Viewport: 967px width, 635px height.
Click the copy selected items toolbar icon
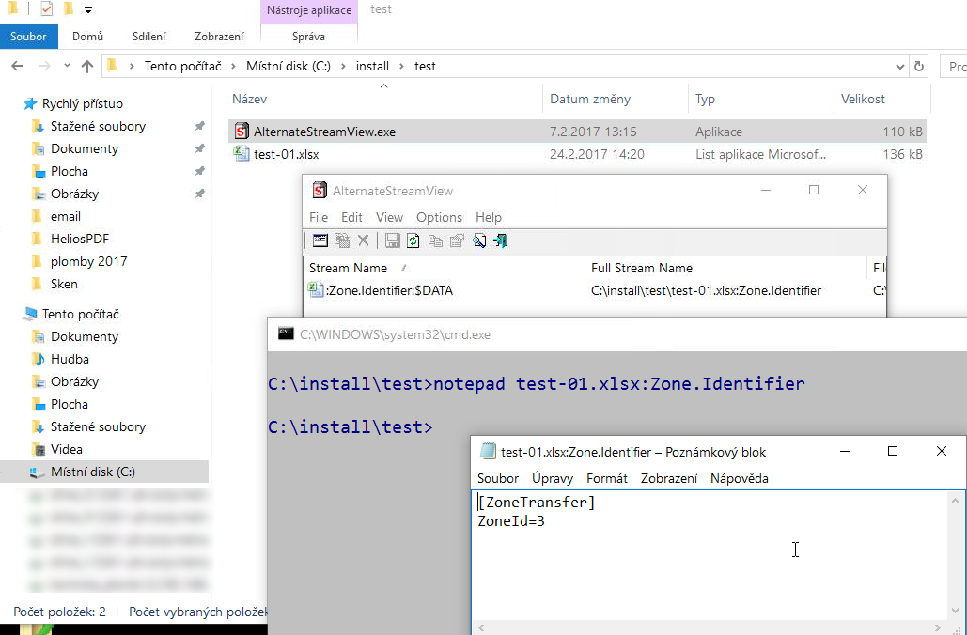coord(435,240)
